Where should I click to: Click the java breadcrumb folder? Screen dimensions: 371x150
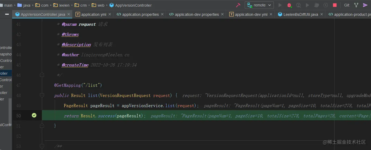[24, 5]
